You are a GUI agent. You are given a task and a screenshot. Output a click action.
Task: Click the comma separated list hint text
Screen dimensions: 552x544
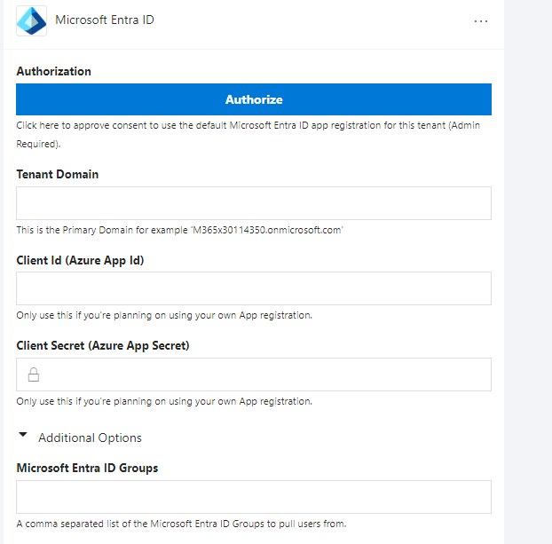(x=181, y=524)
